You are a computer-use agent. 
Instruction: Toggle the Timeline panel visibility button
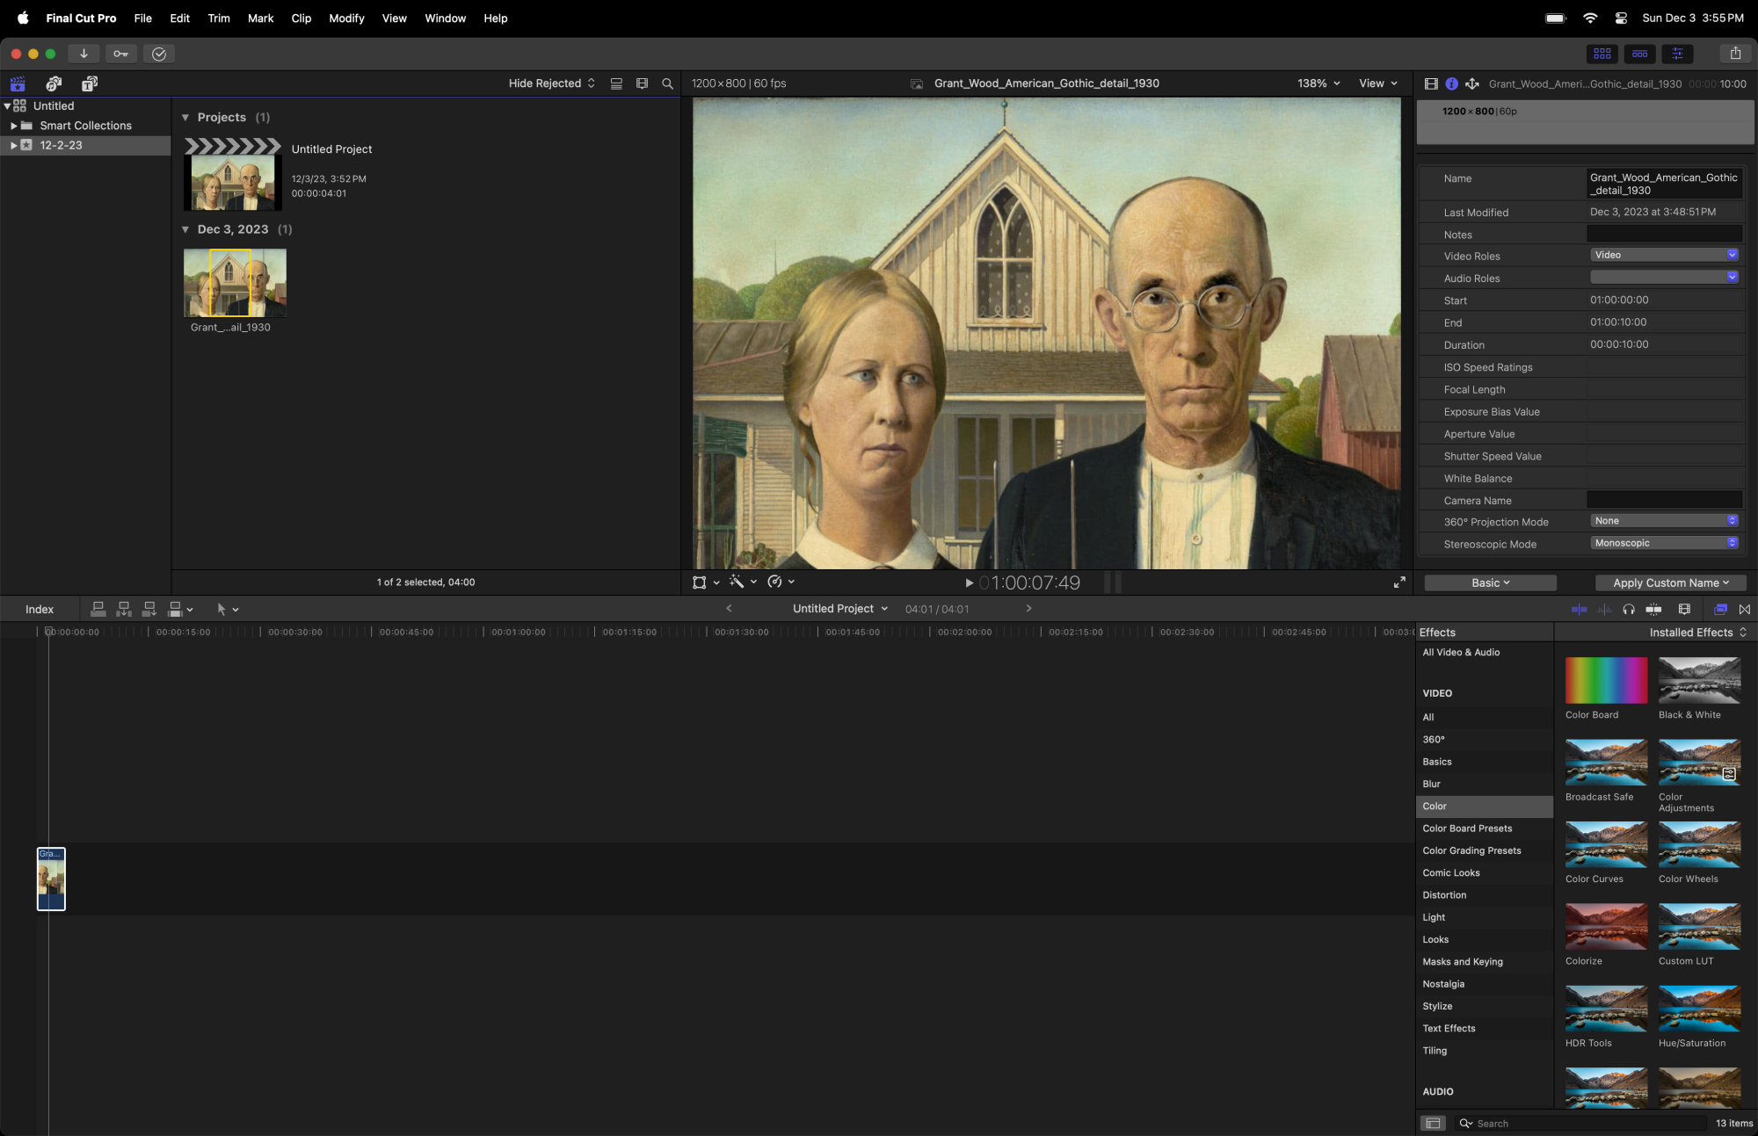pos(1639,54)
